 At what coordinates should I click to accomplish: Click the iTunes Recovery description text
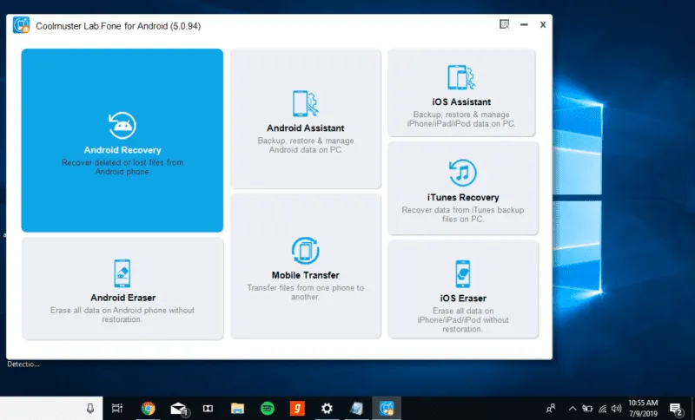point(463,214)
